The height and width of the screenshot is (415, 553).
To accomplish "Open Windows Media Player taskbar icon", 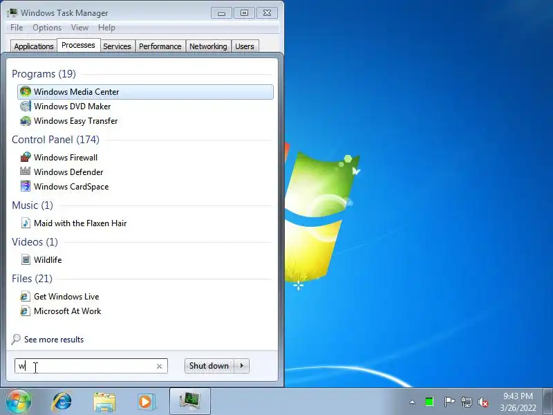I will (x=146, y=402).
